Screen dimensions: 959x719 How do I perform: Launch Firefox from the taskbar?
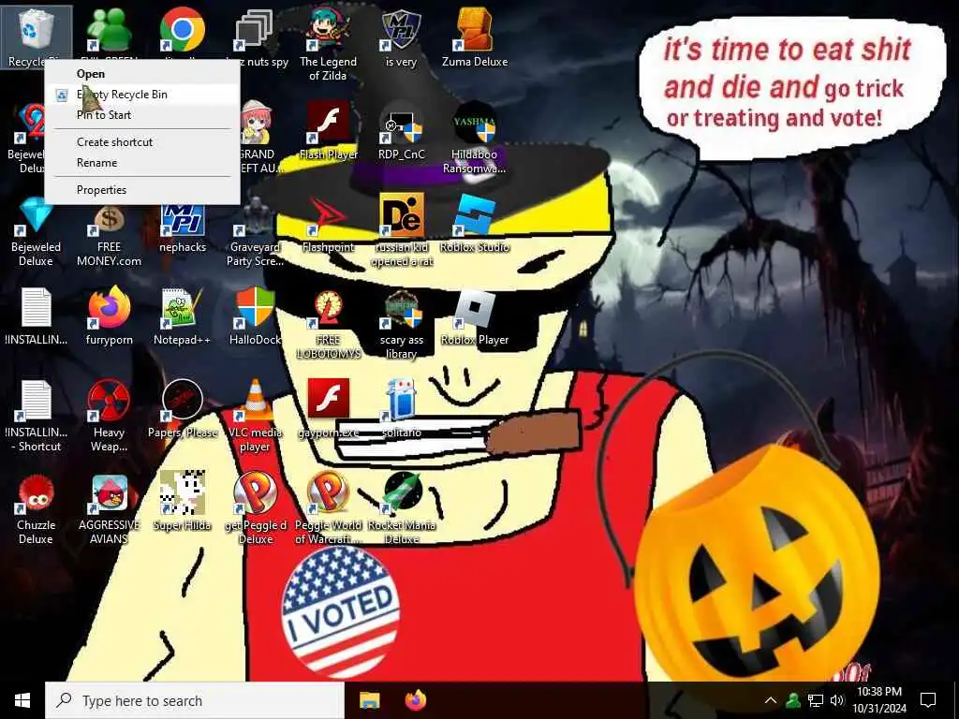click(416, 700)
